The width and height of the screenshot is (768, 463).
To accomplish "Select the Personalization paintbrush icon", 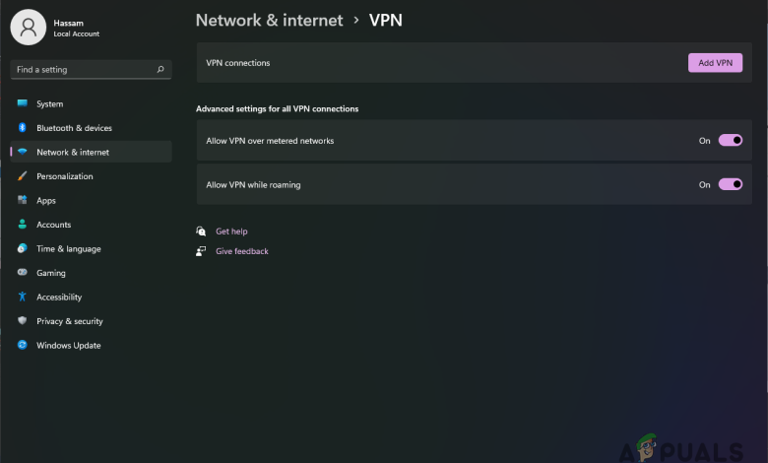I will coord(22,176).
